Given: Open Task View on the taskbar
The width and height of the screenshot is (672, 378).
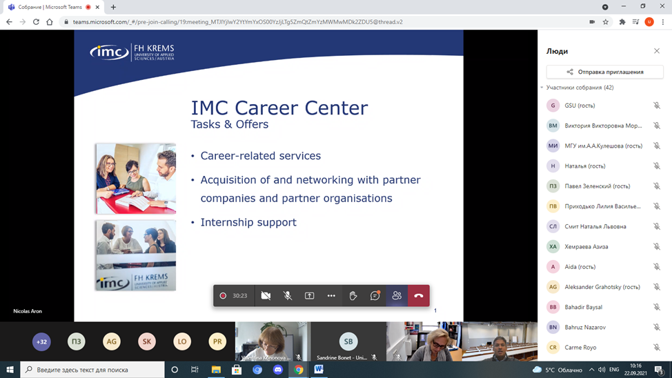Looking at the screenshot, I should pyautogui.click(x=195, y=370).
